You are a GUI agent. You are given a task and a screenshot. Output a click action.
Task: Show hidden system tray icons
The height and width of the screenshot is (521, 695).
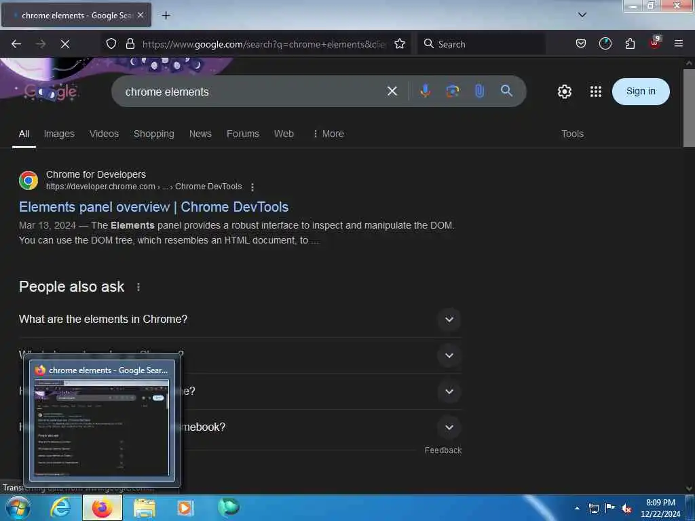pyautogui.click(x=577, y=508)
